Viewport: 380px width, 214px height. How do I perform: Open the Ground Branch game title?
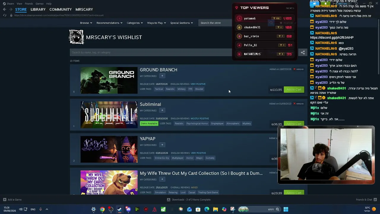point(159,70)
